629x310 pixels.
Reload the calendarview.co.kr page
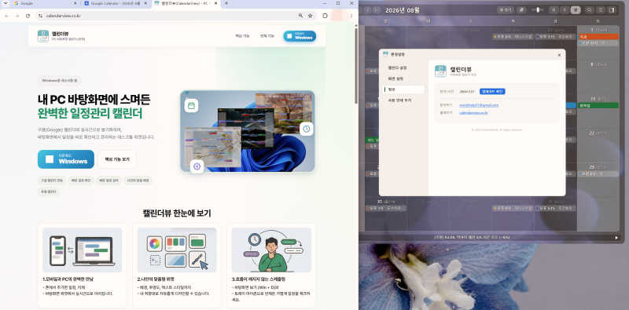(x=28, y=16)
